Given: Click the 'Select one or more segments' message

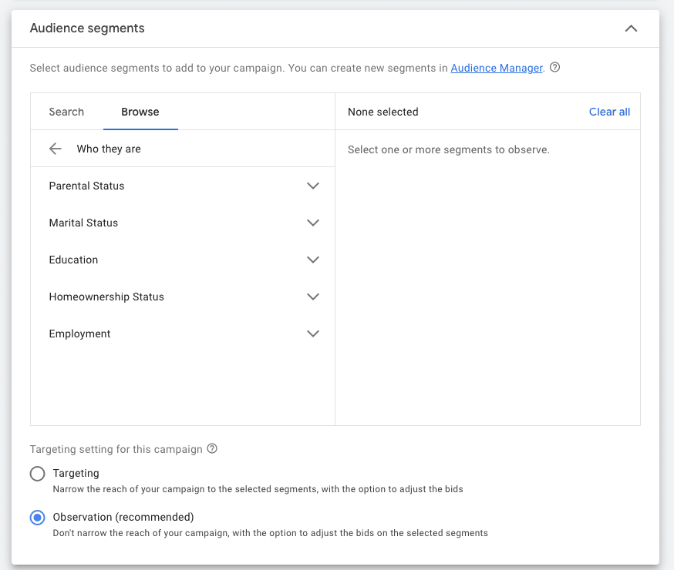Looking at the screenshot, I should 448,149.
